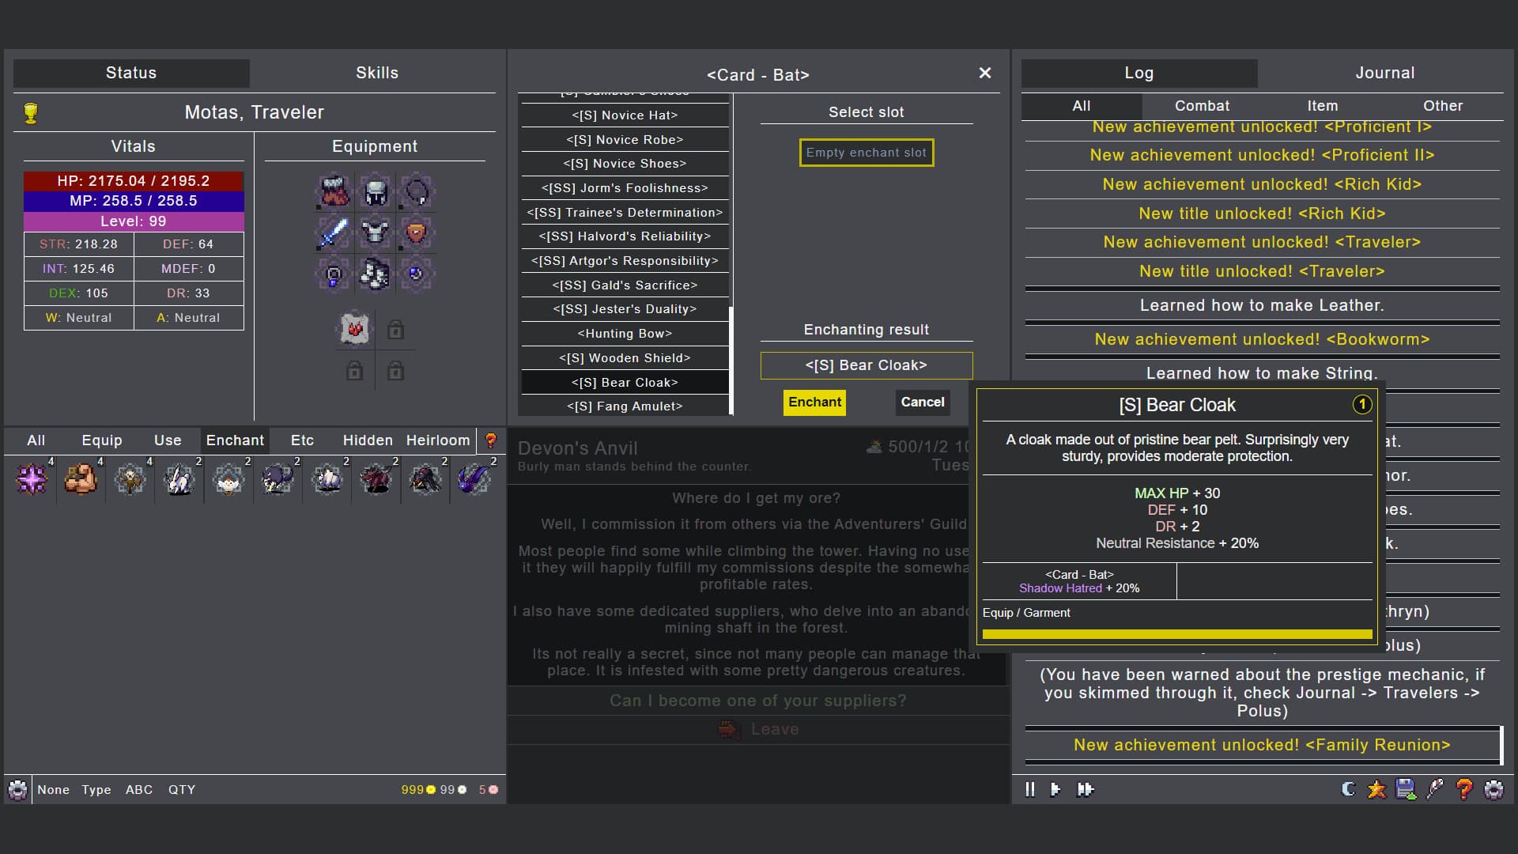The height and width of the screenshot is (854, 1518).
Task: Change inventory sorting to QTY
Action: [181, 789]
